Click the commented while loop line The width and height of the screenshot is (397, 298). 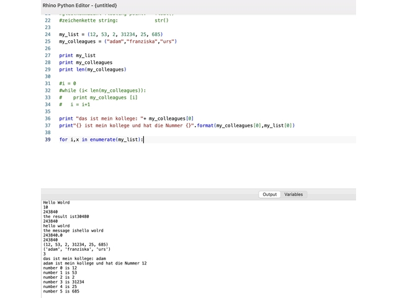click(x=102, y=91)
